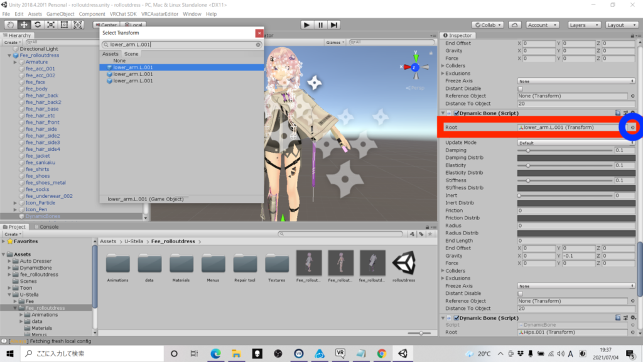643x362 pixels.
Task: Activate the Move tool
Action: tap(24, 25)
